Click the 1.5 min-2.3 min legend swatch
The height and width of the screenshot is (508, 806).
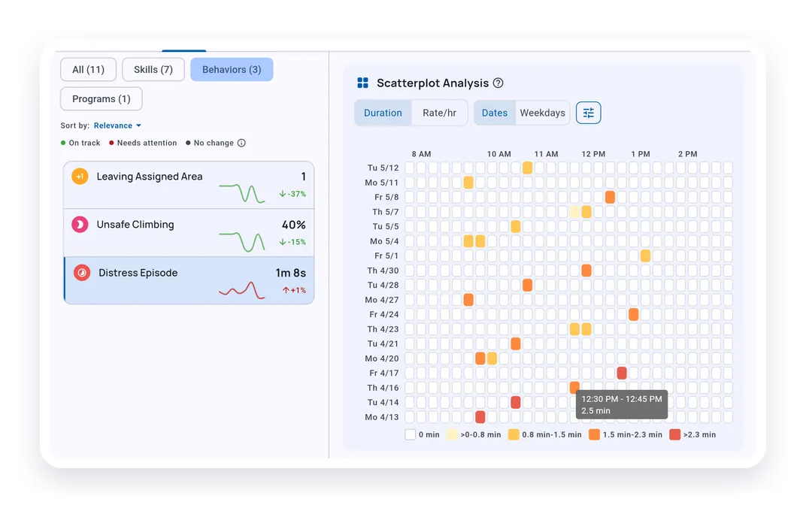(x=594, y=434)
